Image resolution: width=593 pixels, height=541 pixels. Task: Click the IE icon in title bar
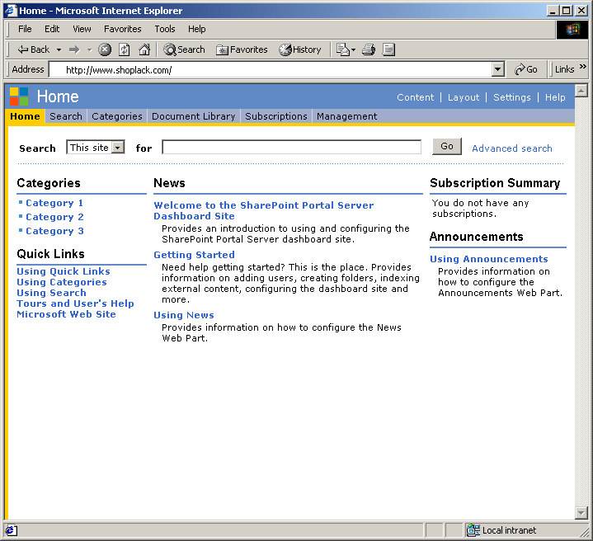(x=12, y=10)
